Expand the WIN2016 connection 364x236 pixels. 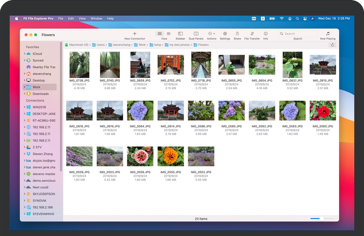point(24,107)
